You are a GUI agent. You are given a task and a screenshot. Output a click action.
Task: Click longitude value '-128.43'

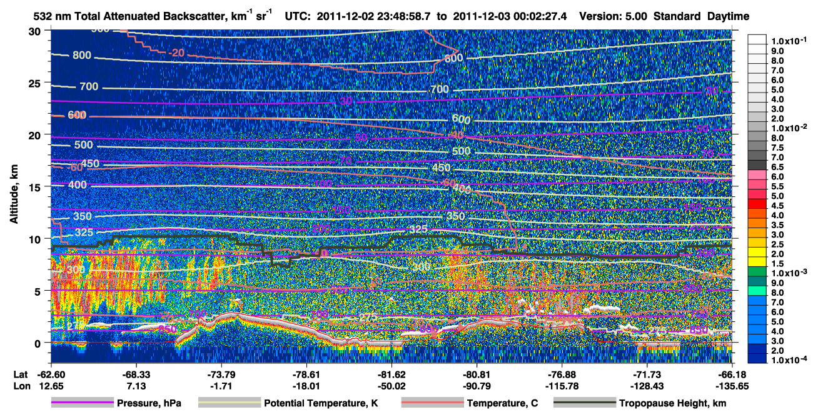click(x=647, y=386)
